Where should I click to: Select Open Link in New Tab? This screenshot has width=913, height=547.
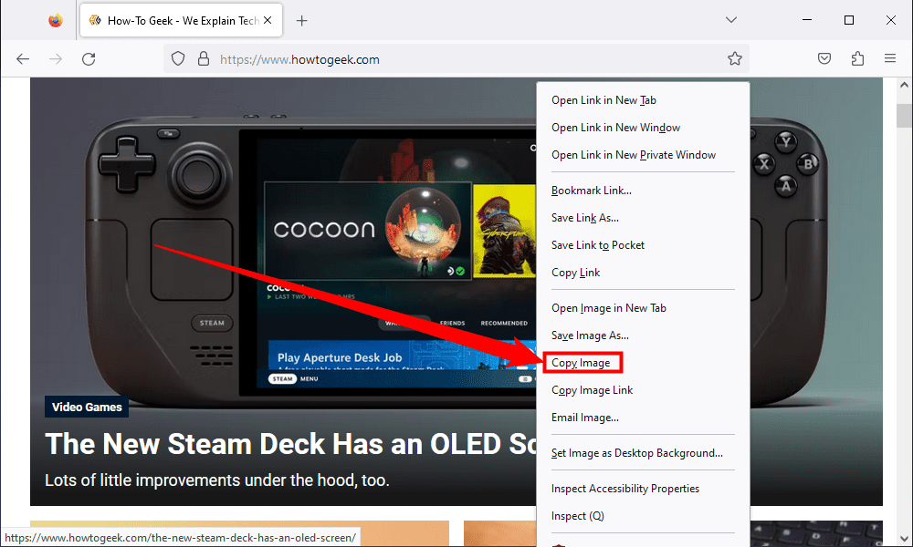(603, 100)
